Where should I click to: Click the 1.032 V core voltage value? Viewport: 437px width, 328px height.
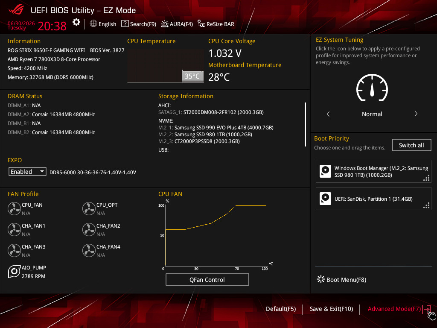pos(225,53)
